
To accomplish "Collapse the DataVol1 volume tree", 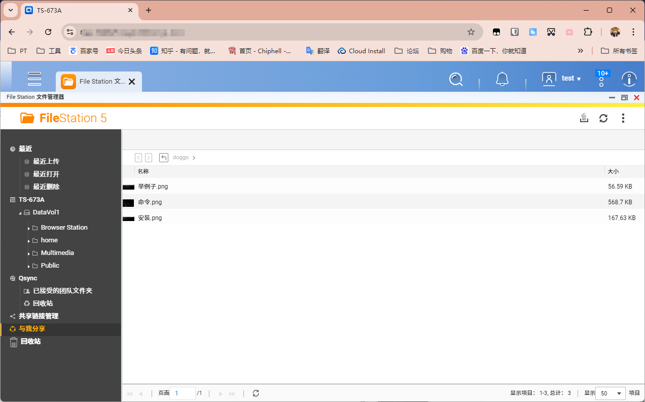I will tap(20, 213).
